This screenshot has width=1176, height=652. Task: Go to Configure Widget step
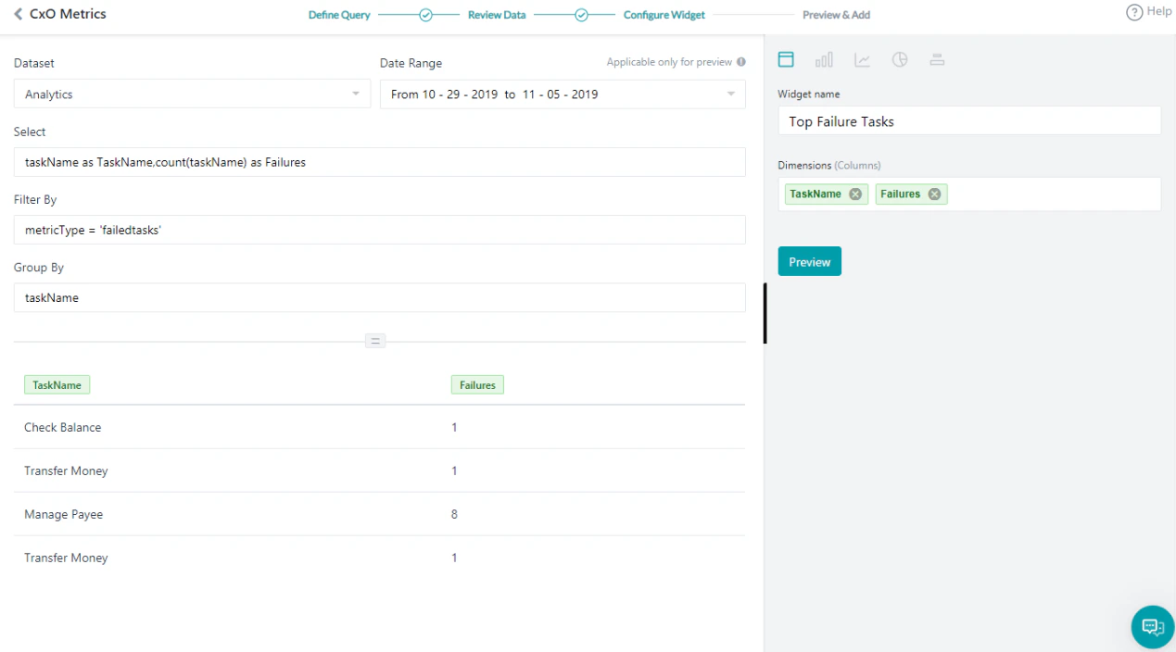pyautogui.click(x=664, y=15)
